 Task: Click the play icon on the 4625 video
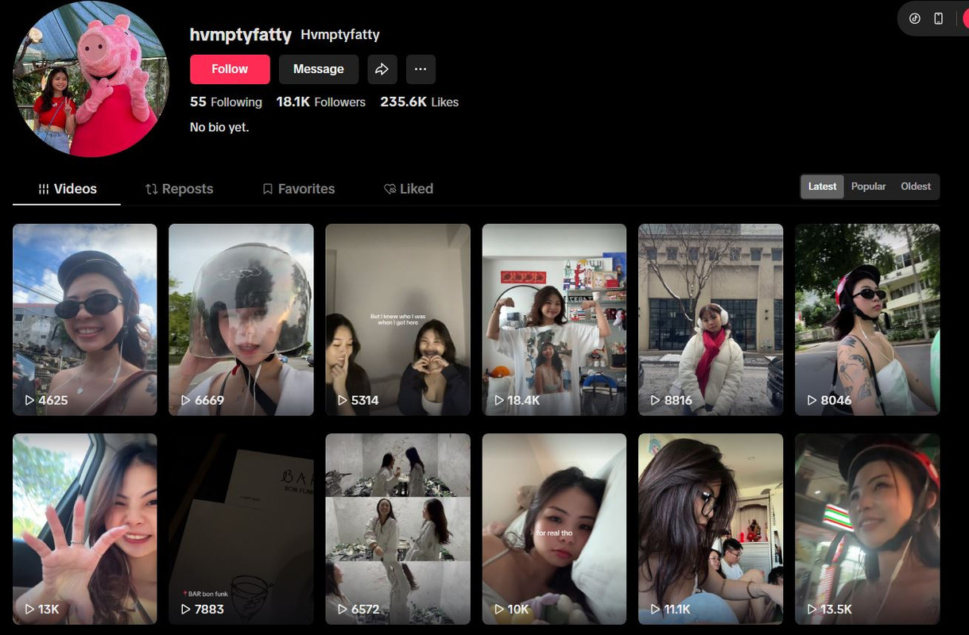click(29, 401)
